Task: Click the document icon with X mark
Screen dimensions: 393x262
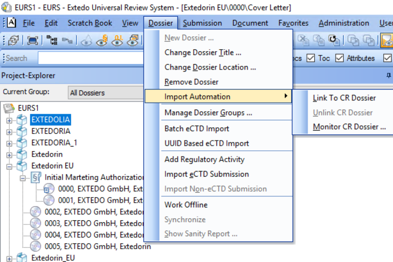Action: pyautogui.click(x=303, y=40)
